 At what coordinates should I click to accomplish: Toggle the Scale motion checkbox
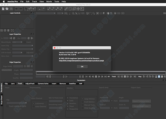tap(68, 101)
